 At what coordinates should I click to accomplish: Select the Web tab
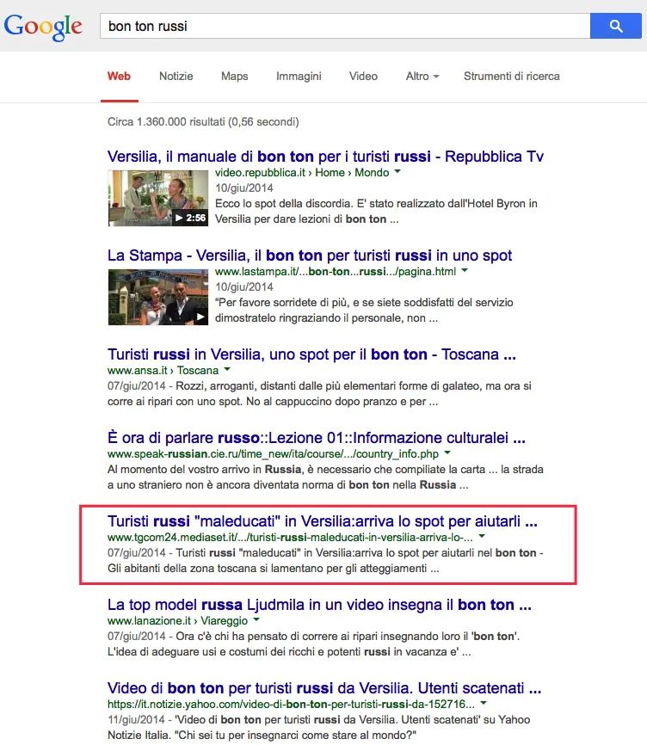(120, 76)
